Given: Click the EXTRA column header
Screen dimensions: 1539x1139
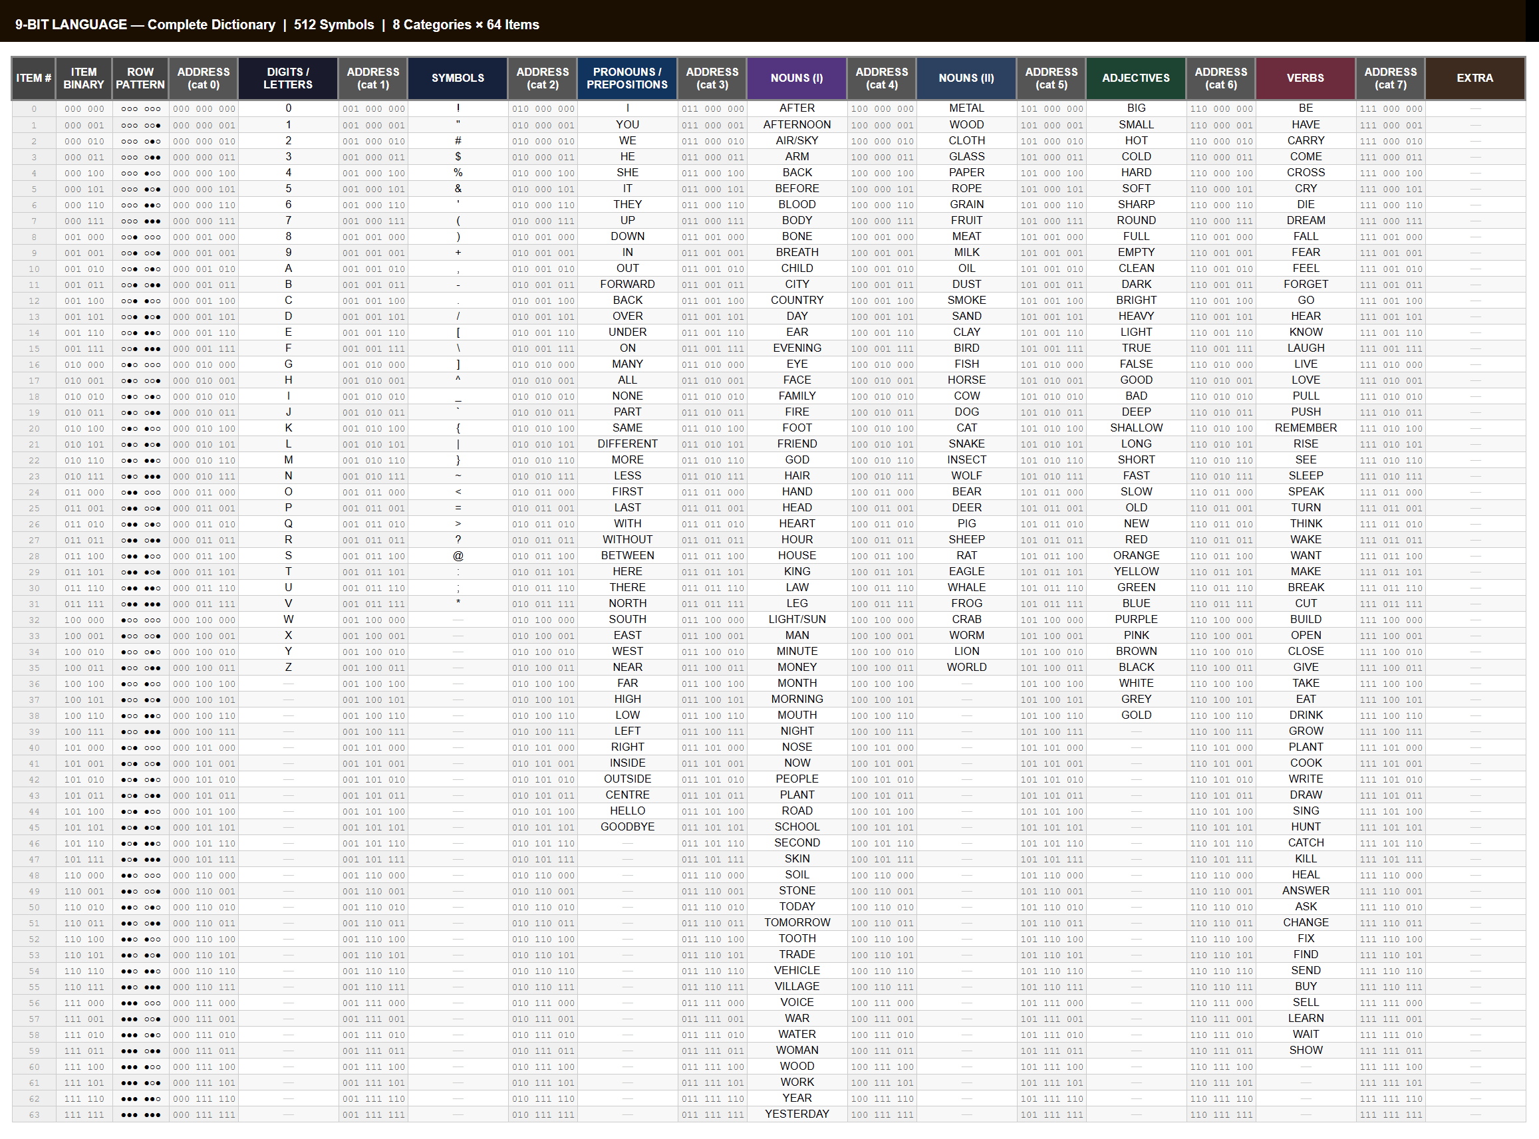Looking at the screenshot, I should click(x=1474, y=78).
